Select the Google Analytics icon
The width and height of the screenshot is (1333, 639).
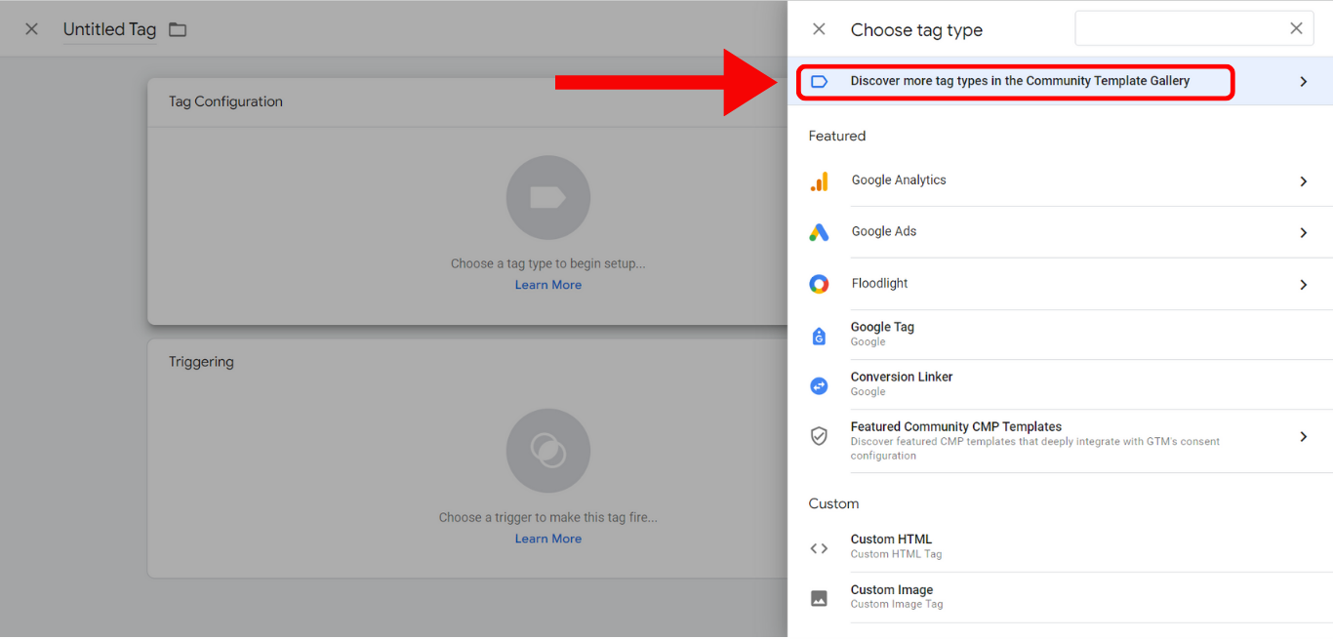coord(820,181)
